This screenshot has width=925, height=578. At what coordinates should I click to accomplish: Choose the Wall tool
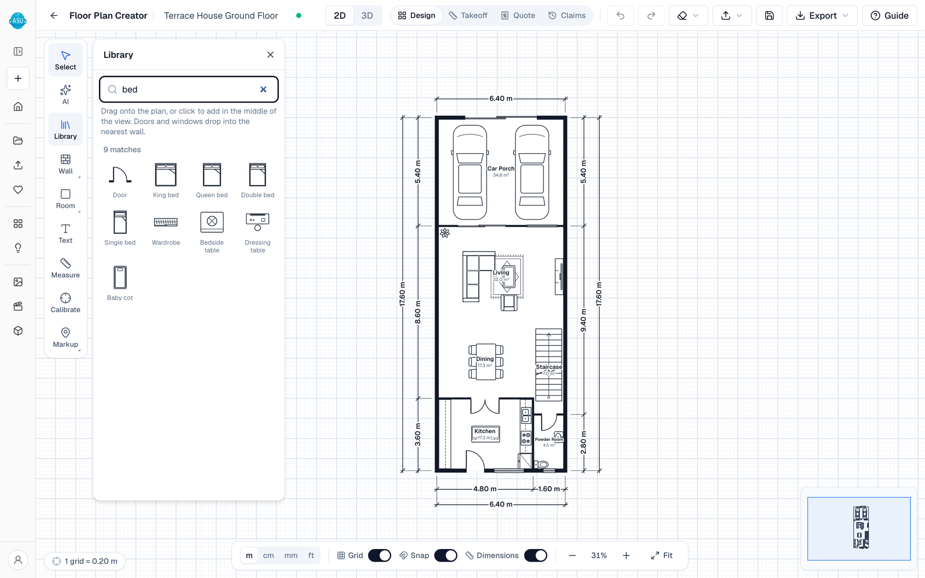[x=66, y=164]
